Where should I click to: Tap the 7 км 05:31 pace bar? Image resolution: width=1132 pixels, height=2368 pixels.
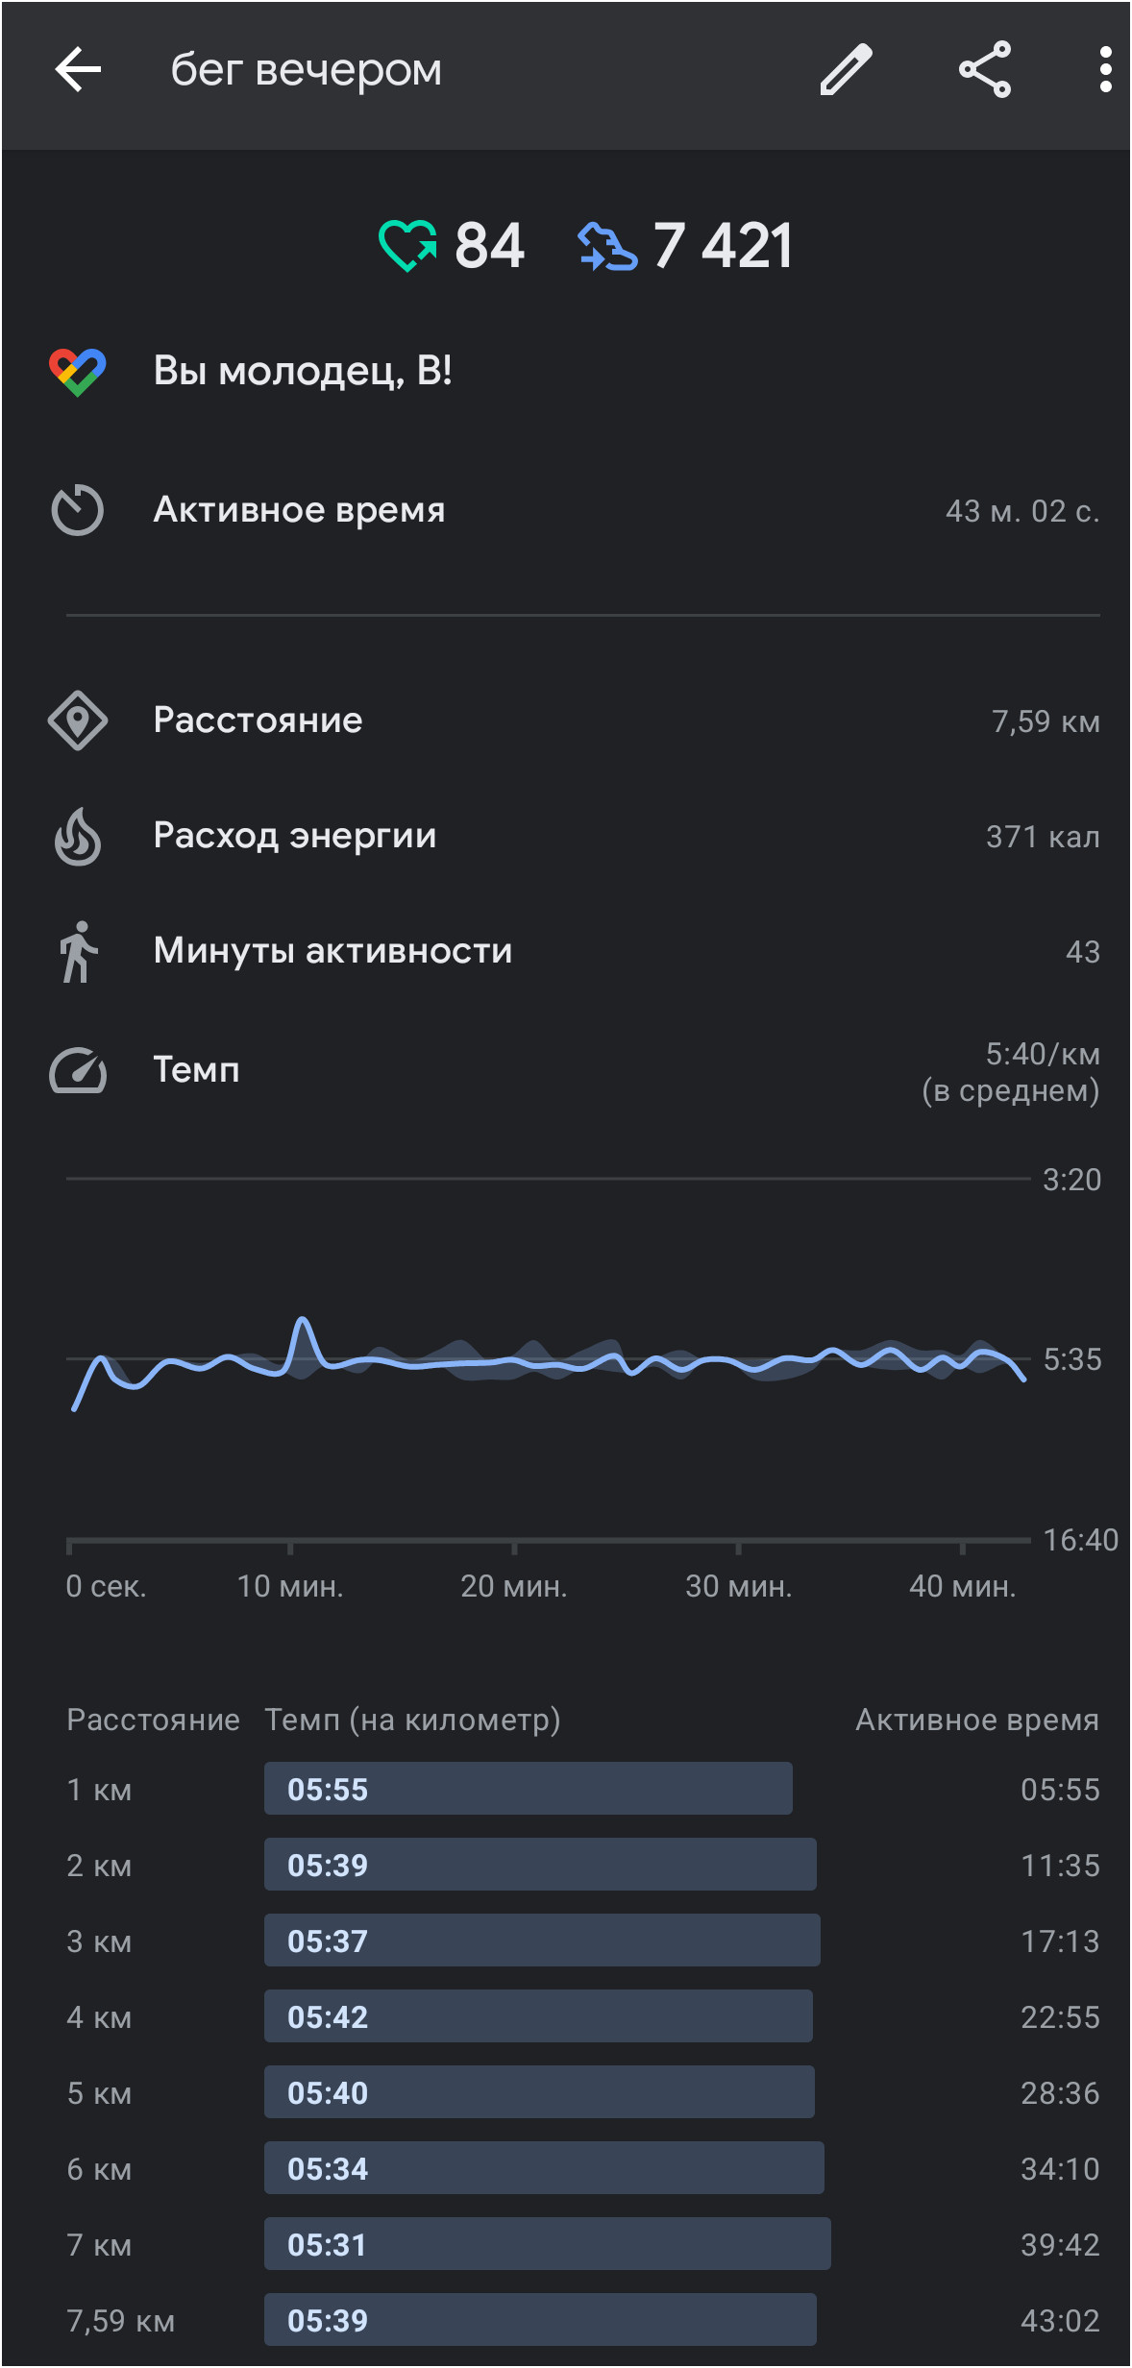548,2244
